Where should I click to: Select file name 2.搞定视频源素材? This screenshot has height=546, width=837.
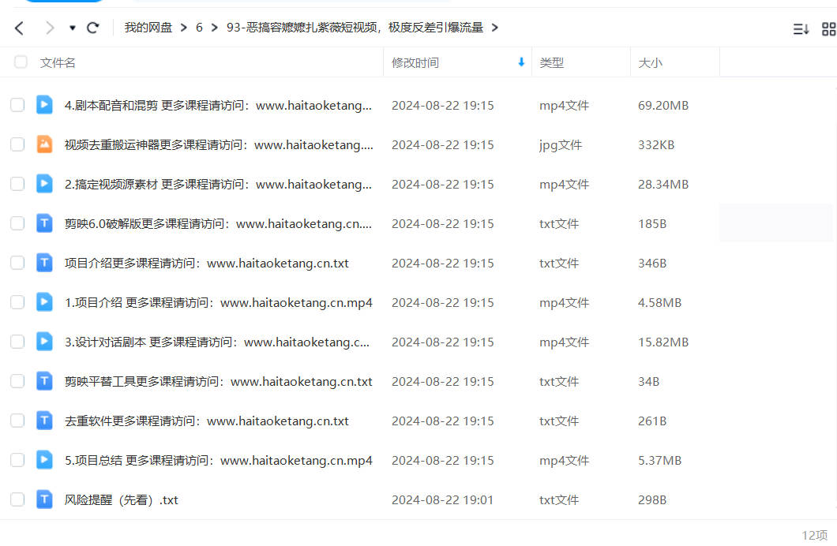point(218,185)
